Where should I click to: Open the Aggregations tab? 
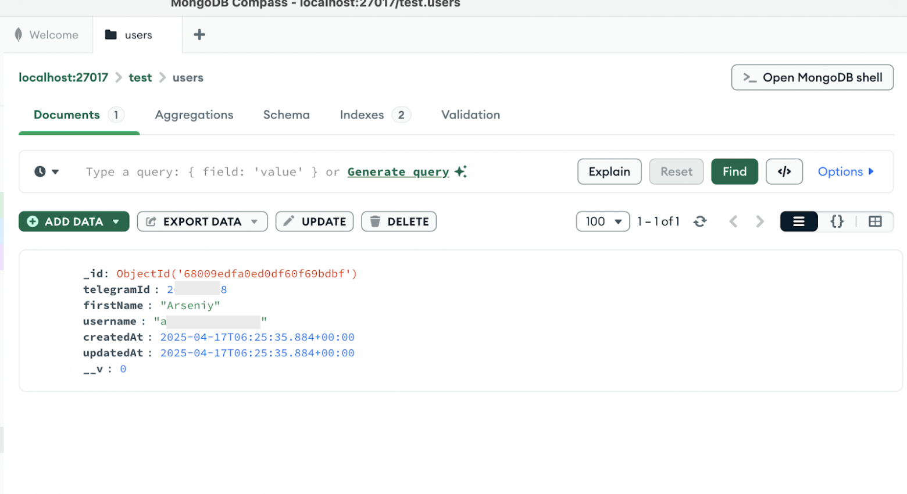tap(194, 115)
